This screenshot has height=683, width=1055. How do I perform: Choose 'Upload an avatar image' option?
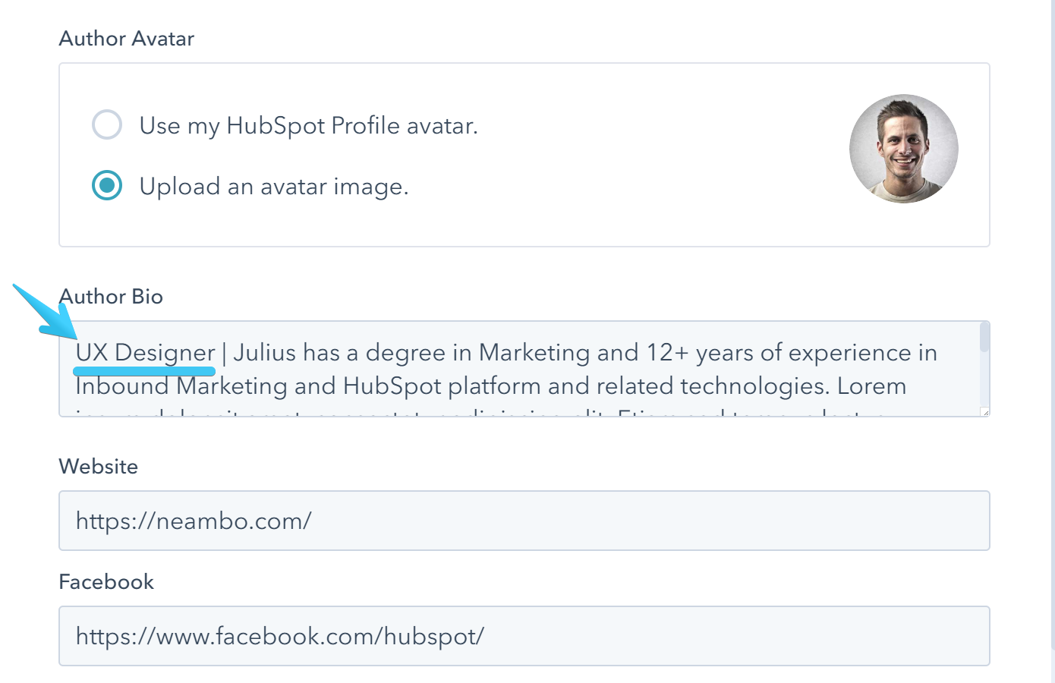pos(107,185)
